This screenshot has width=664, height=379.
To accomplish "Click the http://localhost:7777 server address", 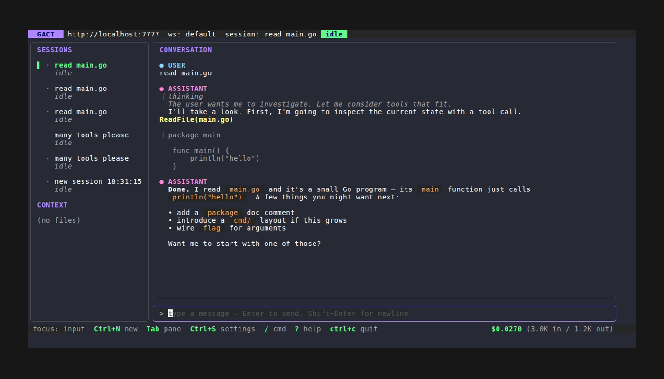I will (113, 34).
